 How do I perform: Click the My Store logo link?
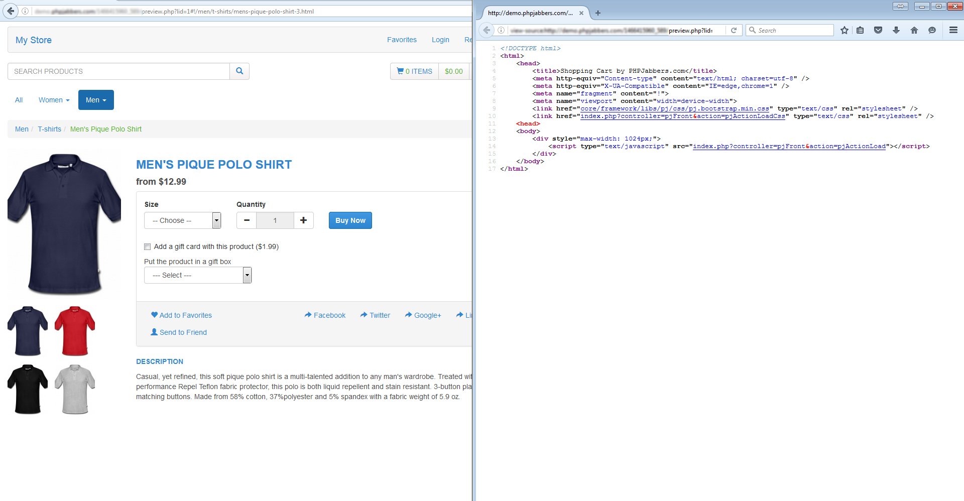(x=34, y=40)
